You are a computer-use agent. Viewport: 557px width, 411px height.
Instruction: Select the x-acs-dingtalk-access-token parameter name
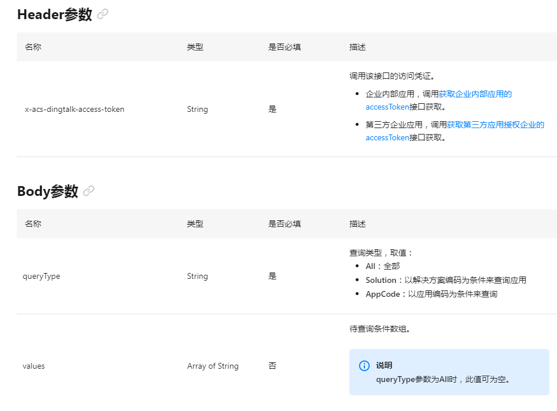[74, 109]
